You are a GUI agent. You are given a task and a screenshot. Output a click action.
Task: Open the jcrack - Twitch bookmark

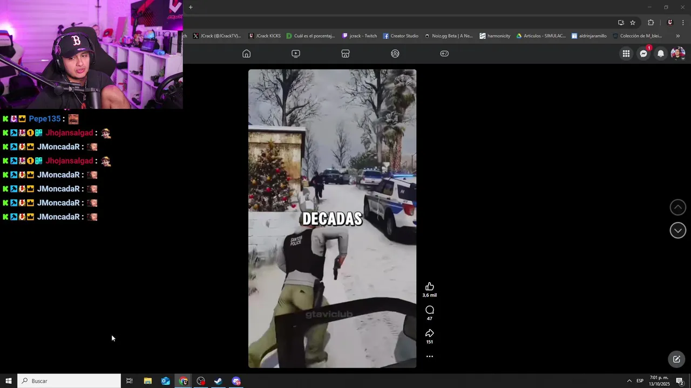click(x=360, y=36)
